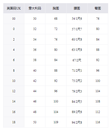Viewport: 110px width, 131px height.
Task: Select waist value 54/1尺6
Action: click(x=77, y=19)
